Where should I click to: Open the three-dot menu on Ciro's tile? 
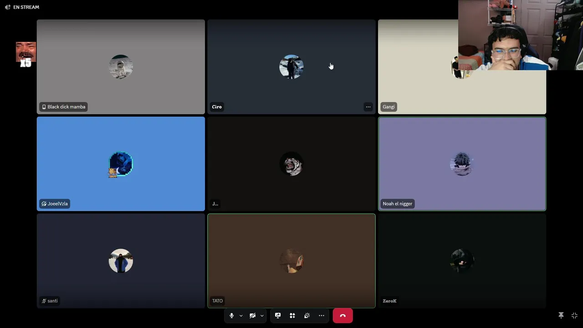[x=368, y=107]
